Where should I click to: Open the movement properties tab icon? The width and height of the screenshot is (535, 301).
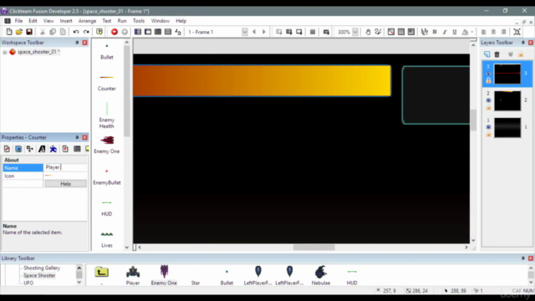tap(53, 149)
